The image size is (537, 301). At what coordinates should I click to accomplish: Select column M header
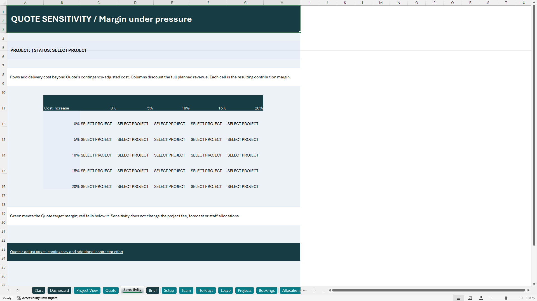381,3
